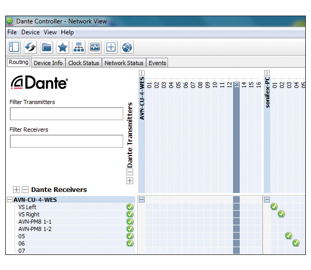Open the channel metering monitor icon
The image size is (311, 270).
coord(95,47)
